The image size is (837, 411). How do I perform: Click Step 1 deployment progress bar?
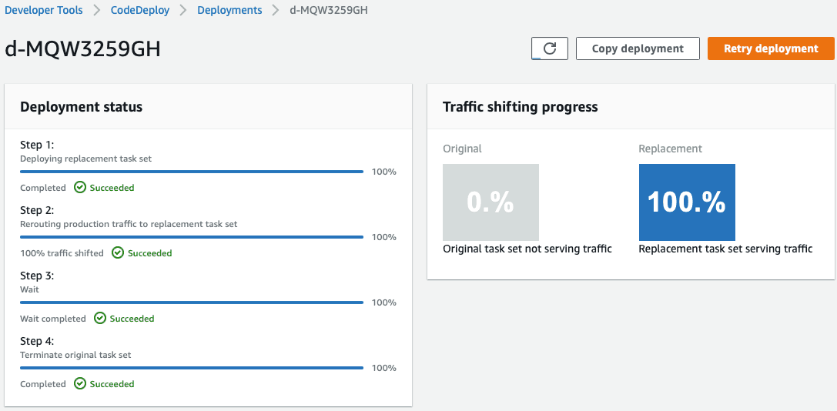[x=192, y=172]
